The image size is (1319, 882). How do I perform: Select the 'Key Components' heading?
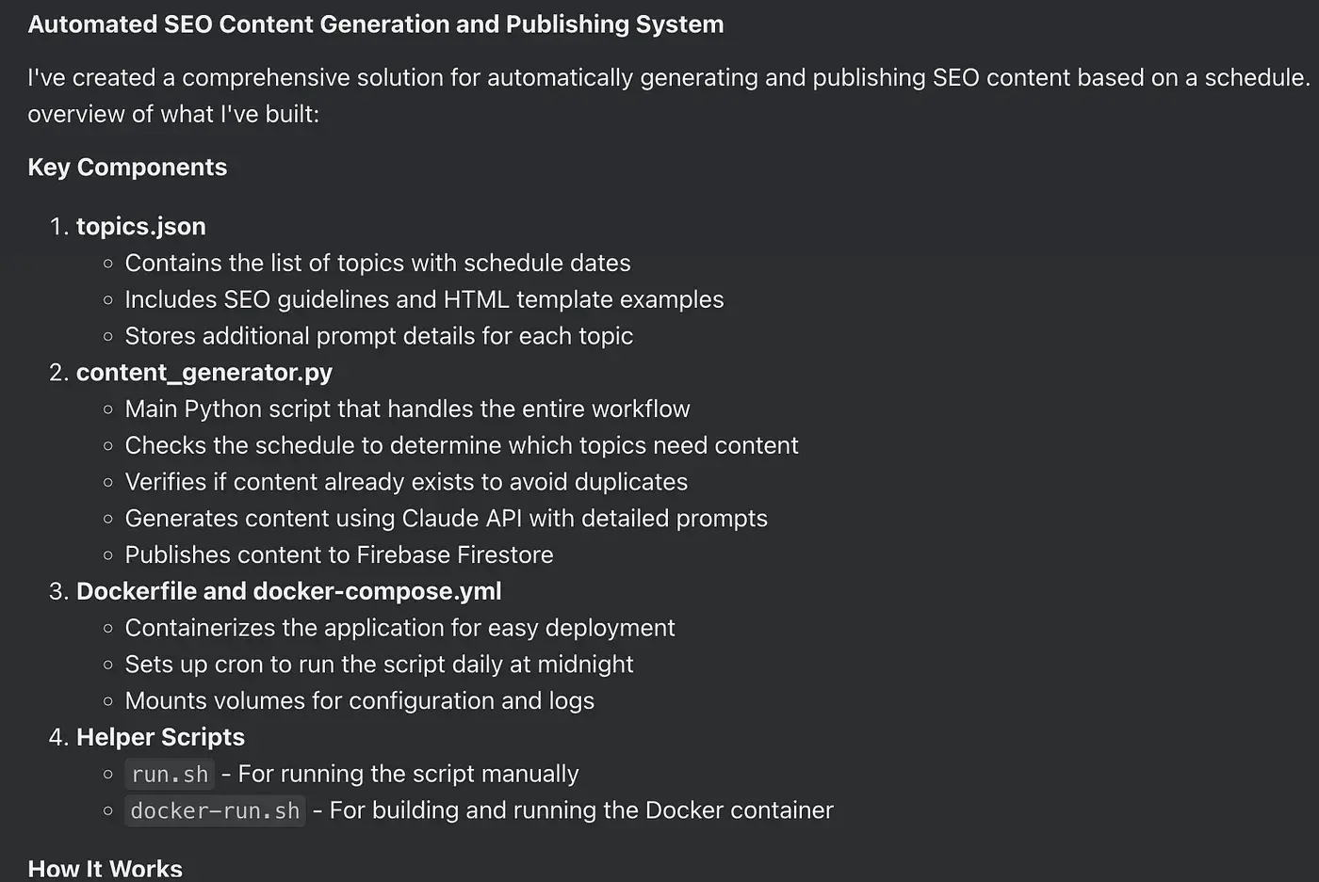(127, 168)
